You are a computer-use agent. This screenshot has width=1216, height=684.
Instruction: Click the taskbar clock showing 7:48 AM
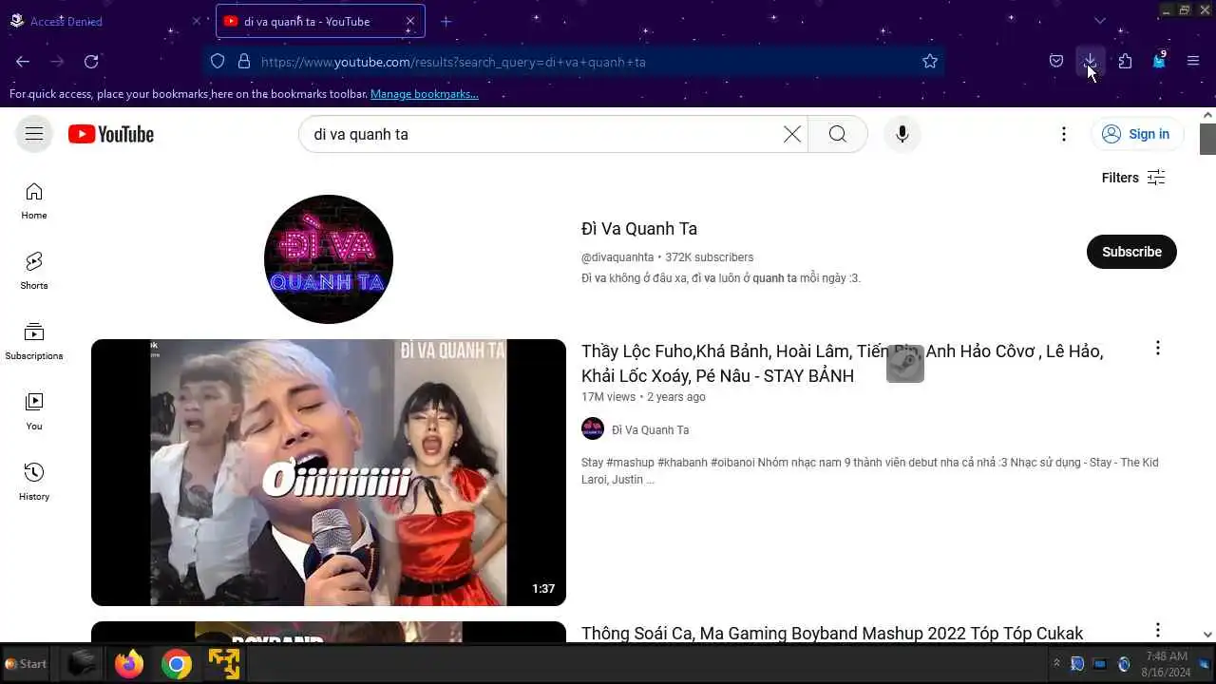point(1166,664)
